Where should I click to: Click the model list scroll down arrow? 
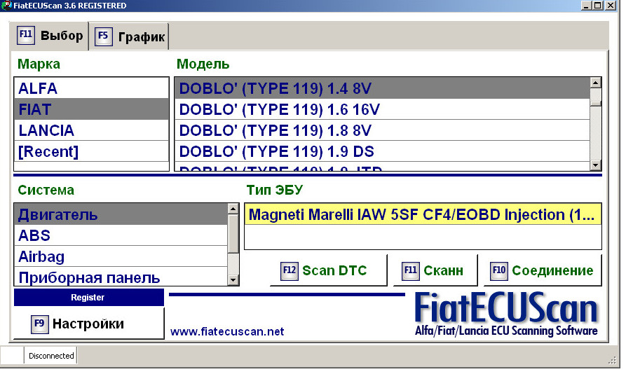click(x=595, y=165)
